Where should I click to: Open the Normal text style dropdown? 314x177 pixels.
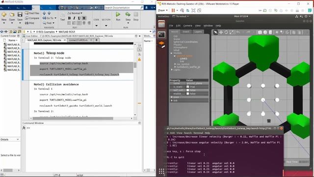click(75, 13)
